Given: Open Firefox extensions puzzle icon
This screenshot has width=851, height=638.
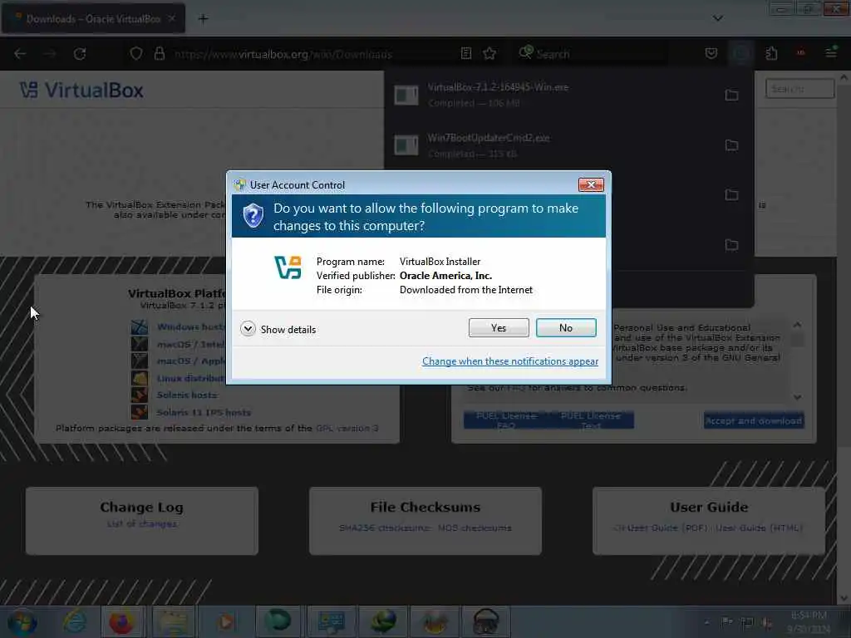Looking at the screenshot, I should tap(771, 53).
